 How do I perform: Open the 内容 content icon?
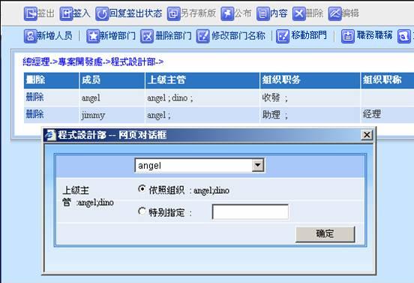pos(263,14)
